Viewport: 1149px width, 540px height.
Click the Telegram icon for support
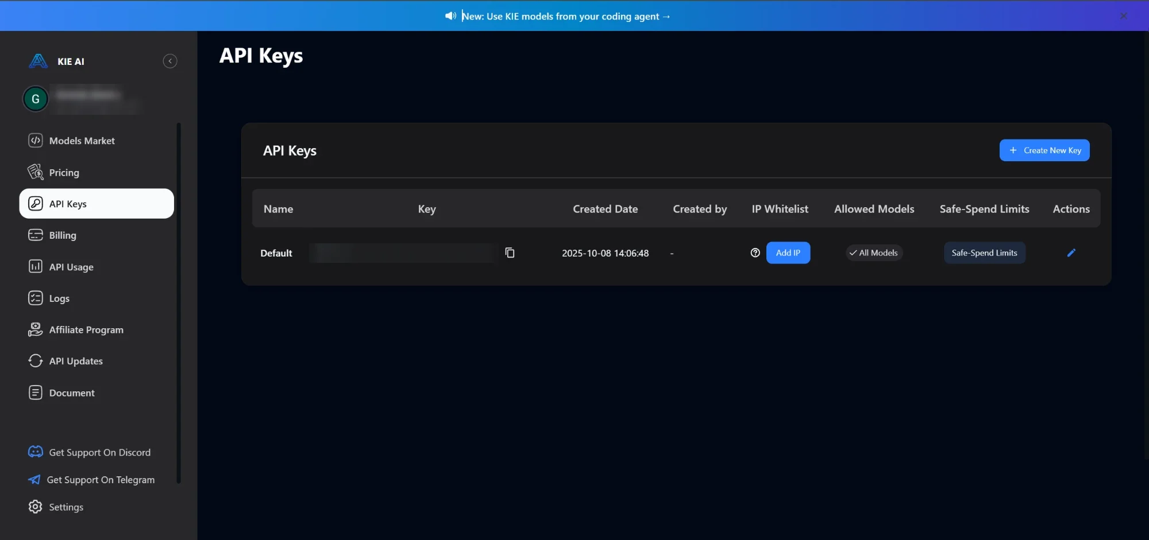click(x=34, y=479)
